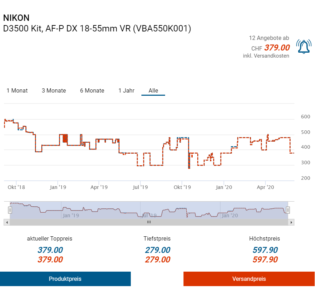
Task: Click the left navigator range handle
Action: click(x=10, y=210)
